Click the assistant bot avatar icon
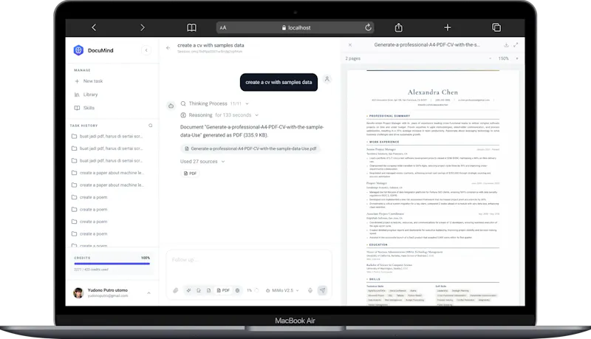Viewport: 591px width, 339px height. tap(171, 106)
